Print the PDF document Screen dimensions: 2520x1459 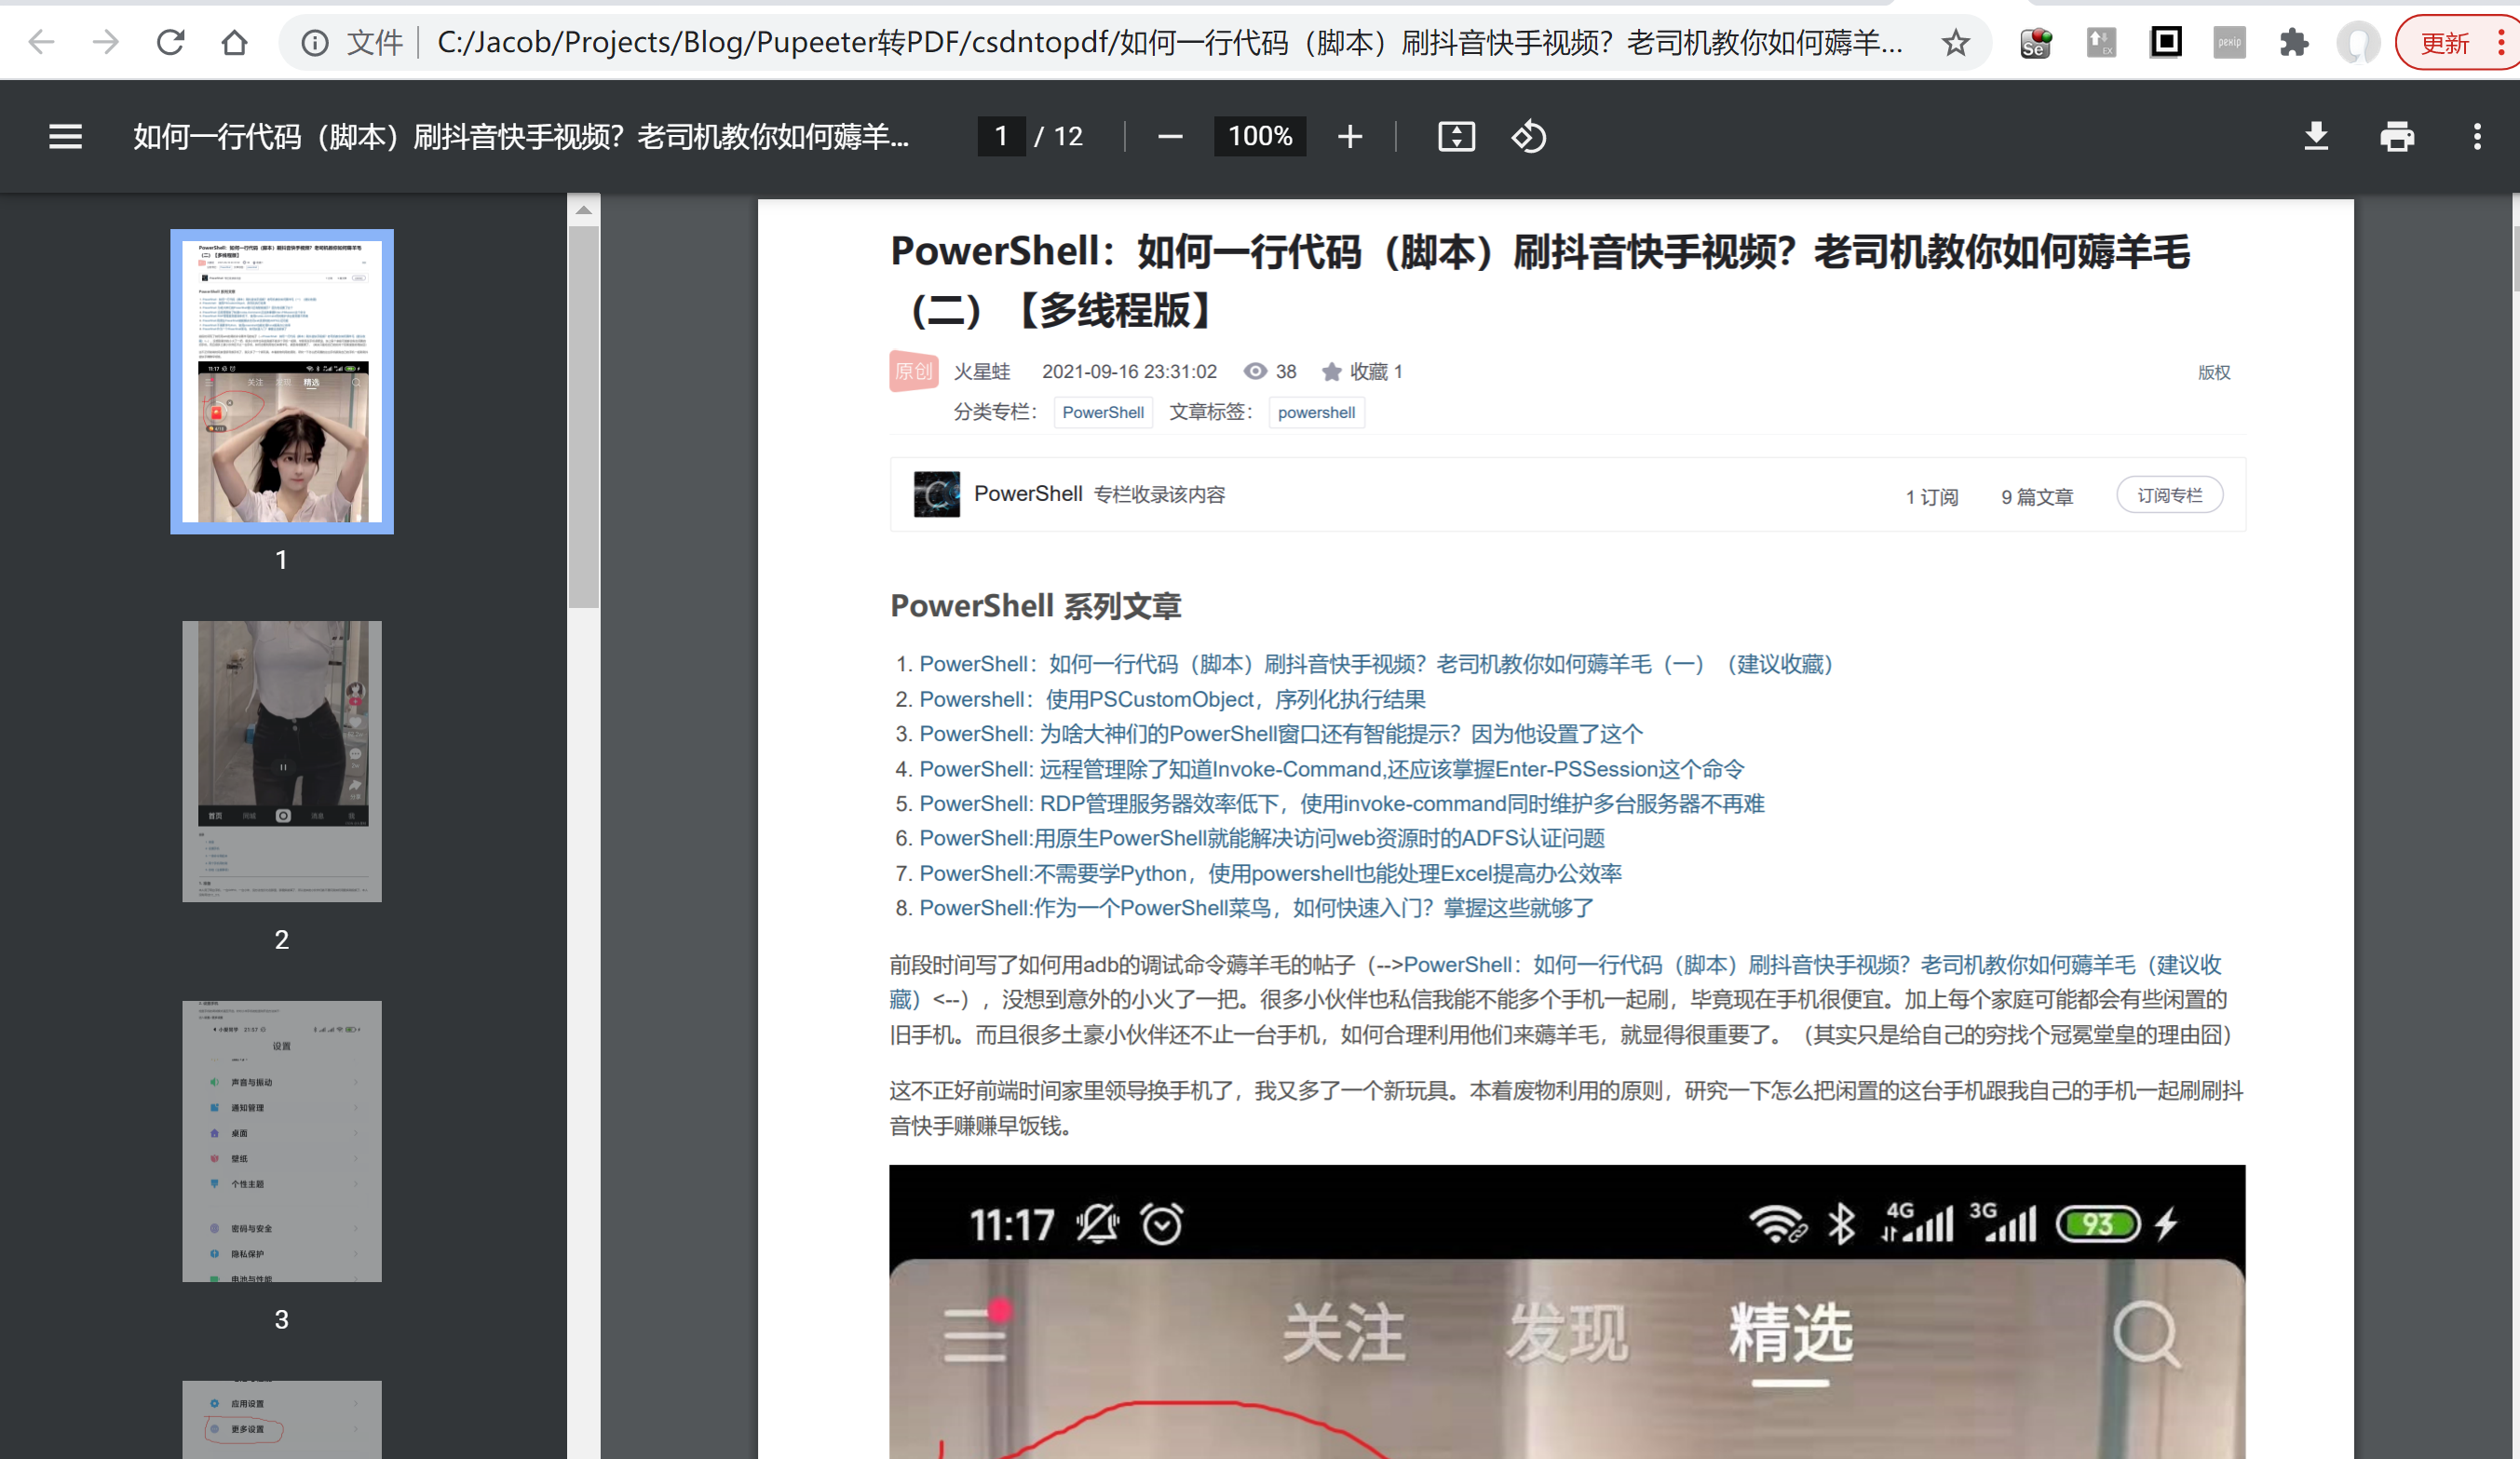click(x=2397, y=136)
